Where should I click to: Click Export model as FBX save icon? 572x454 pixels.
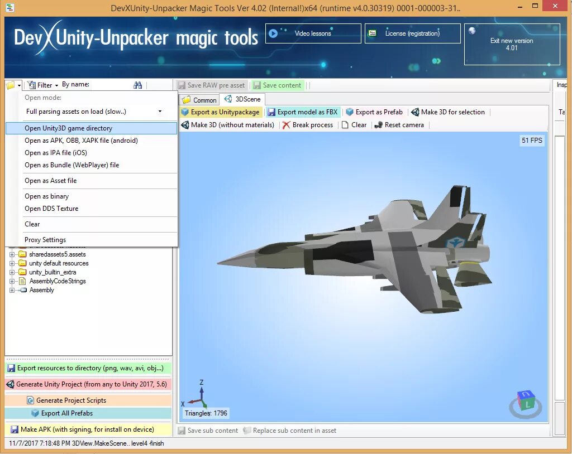coord(271,112)
